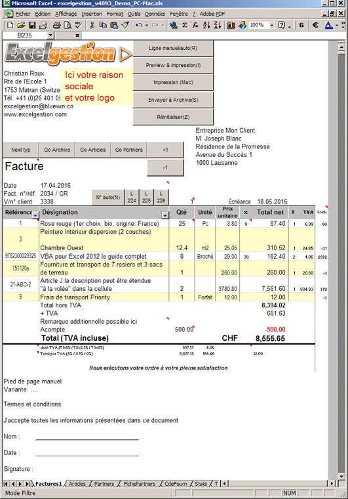The image size is (348, 499).
Task: Click the Insert Hyperlink globe icon
Action: pos(174,25)
